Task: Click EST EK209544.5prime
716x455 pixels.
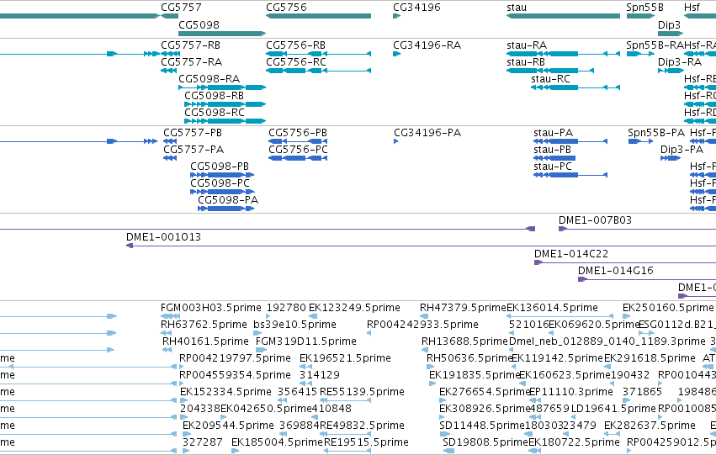Action: point(228,426)
